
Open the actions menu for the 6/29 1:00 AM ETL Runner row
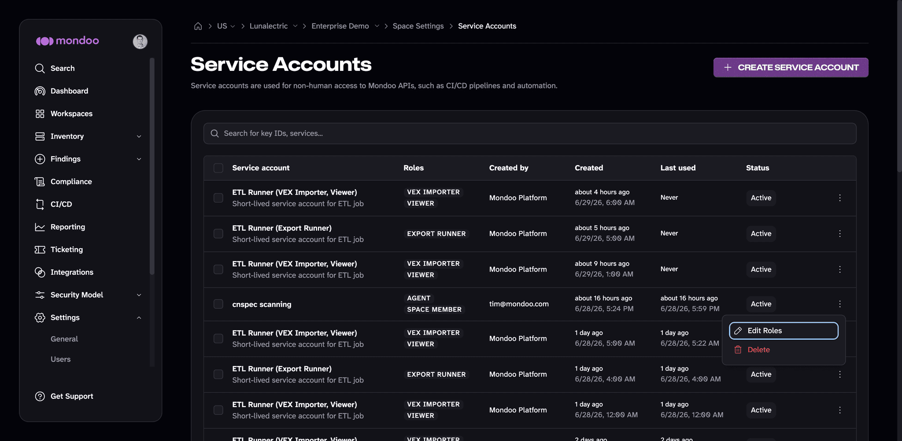click(840, 269)
